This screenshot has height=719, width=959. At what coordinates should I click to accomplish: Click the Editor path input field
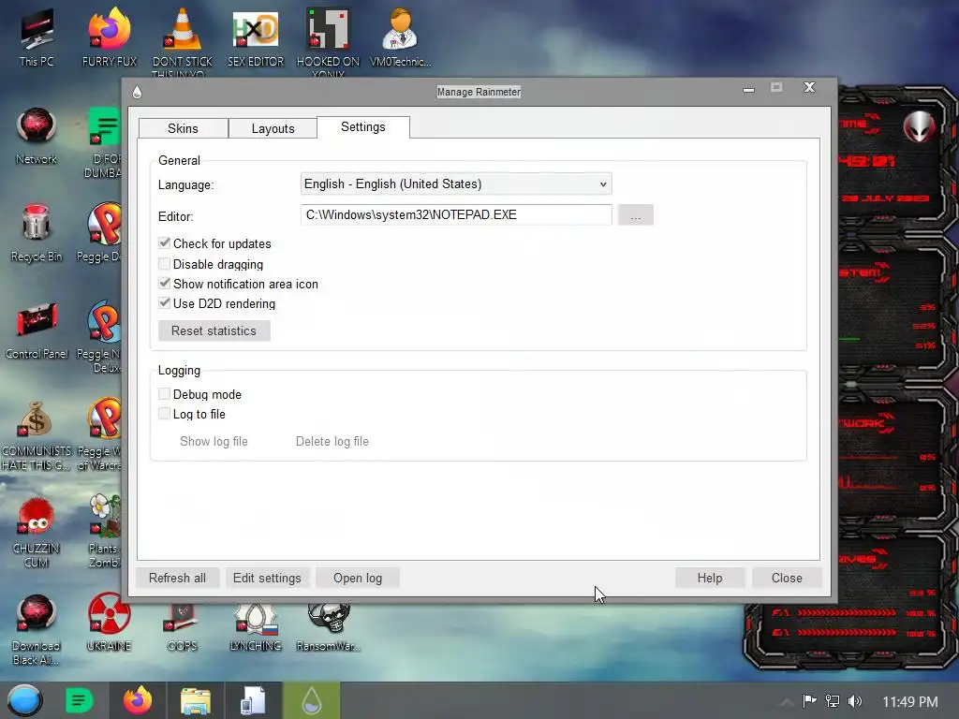[x=456, y=214]
